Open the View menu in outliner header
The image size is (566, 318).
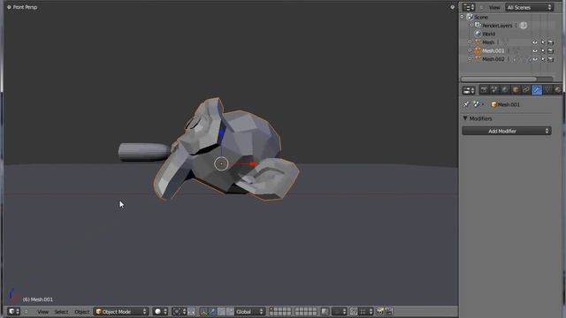point(494,7)
